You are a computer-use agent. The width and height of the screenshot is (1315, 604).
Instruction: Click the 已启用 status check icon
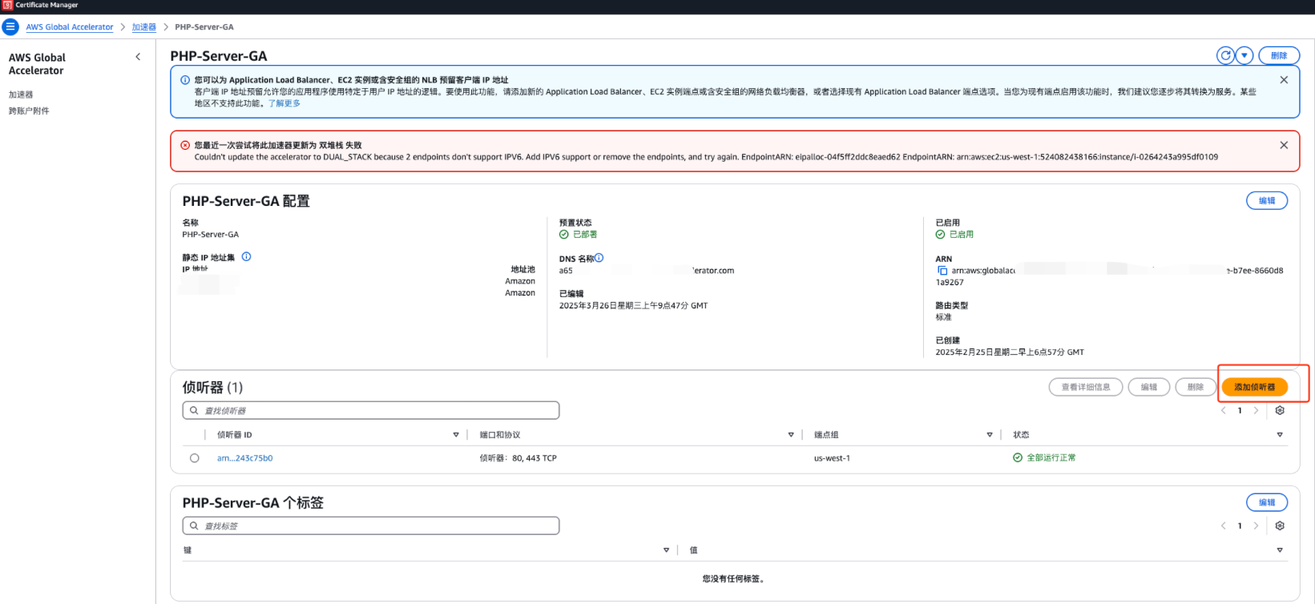pyautogui.click(x=941, y=235)
